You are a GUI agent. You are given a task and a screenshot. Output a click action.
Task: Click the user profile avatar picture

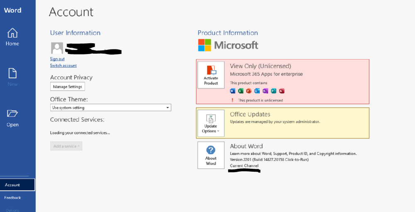57,48
